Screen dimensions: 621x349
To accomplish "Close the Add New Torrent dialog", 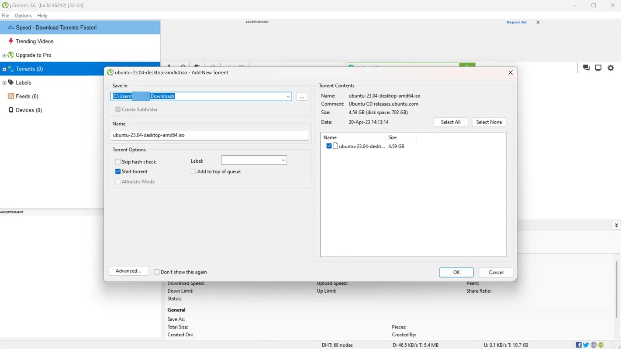I will click(x=511, y=72).
